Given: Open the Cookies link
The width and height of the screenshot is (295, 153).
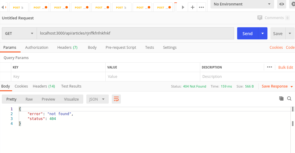Looking at the screenshot, I should pyautogui.click(x=276, y=48).
